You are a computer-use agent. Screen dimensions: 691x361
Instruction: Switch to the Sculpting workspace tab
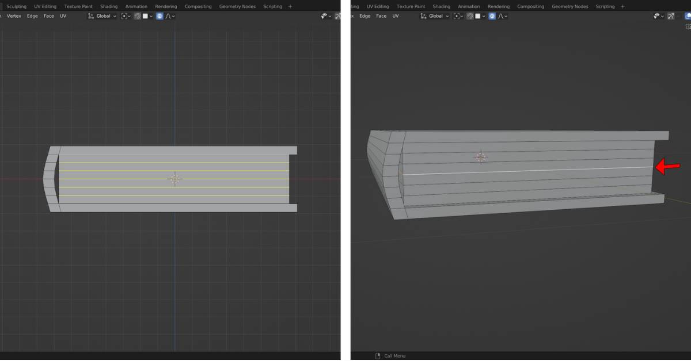16,6
